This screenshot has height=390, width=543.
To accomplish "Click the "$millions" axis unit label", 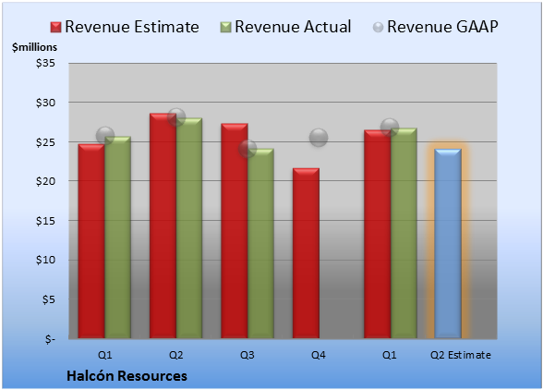I will click(x=34, y=47).
